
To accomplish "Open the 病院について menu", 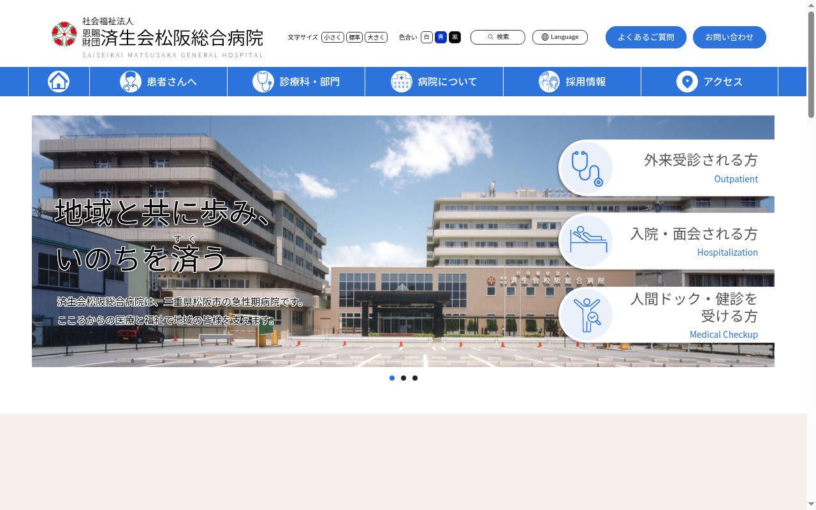I will 434,82.
